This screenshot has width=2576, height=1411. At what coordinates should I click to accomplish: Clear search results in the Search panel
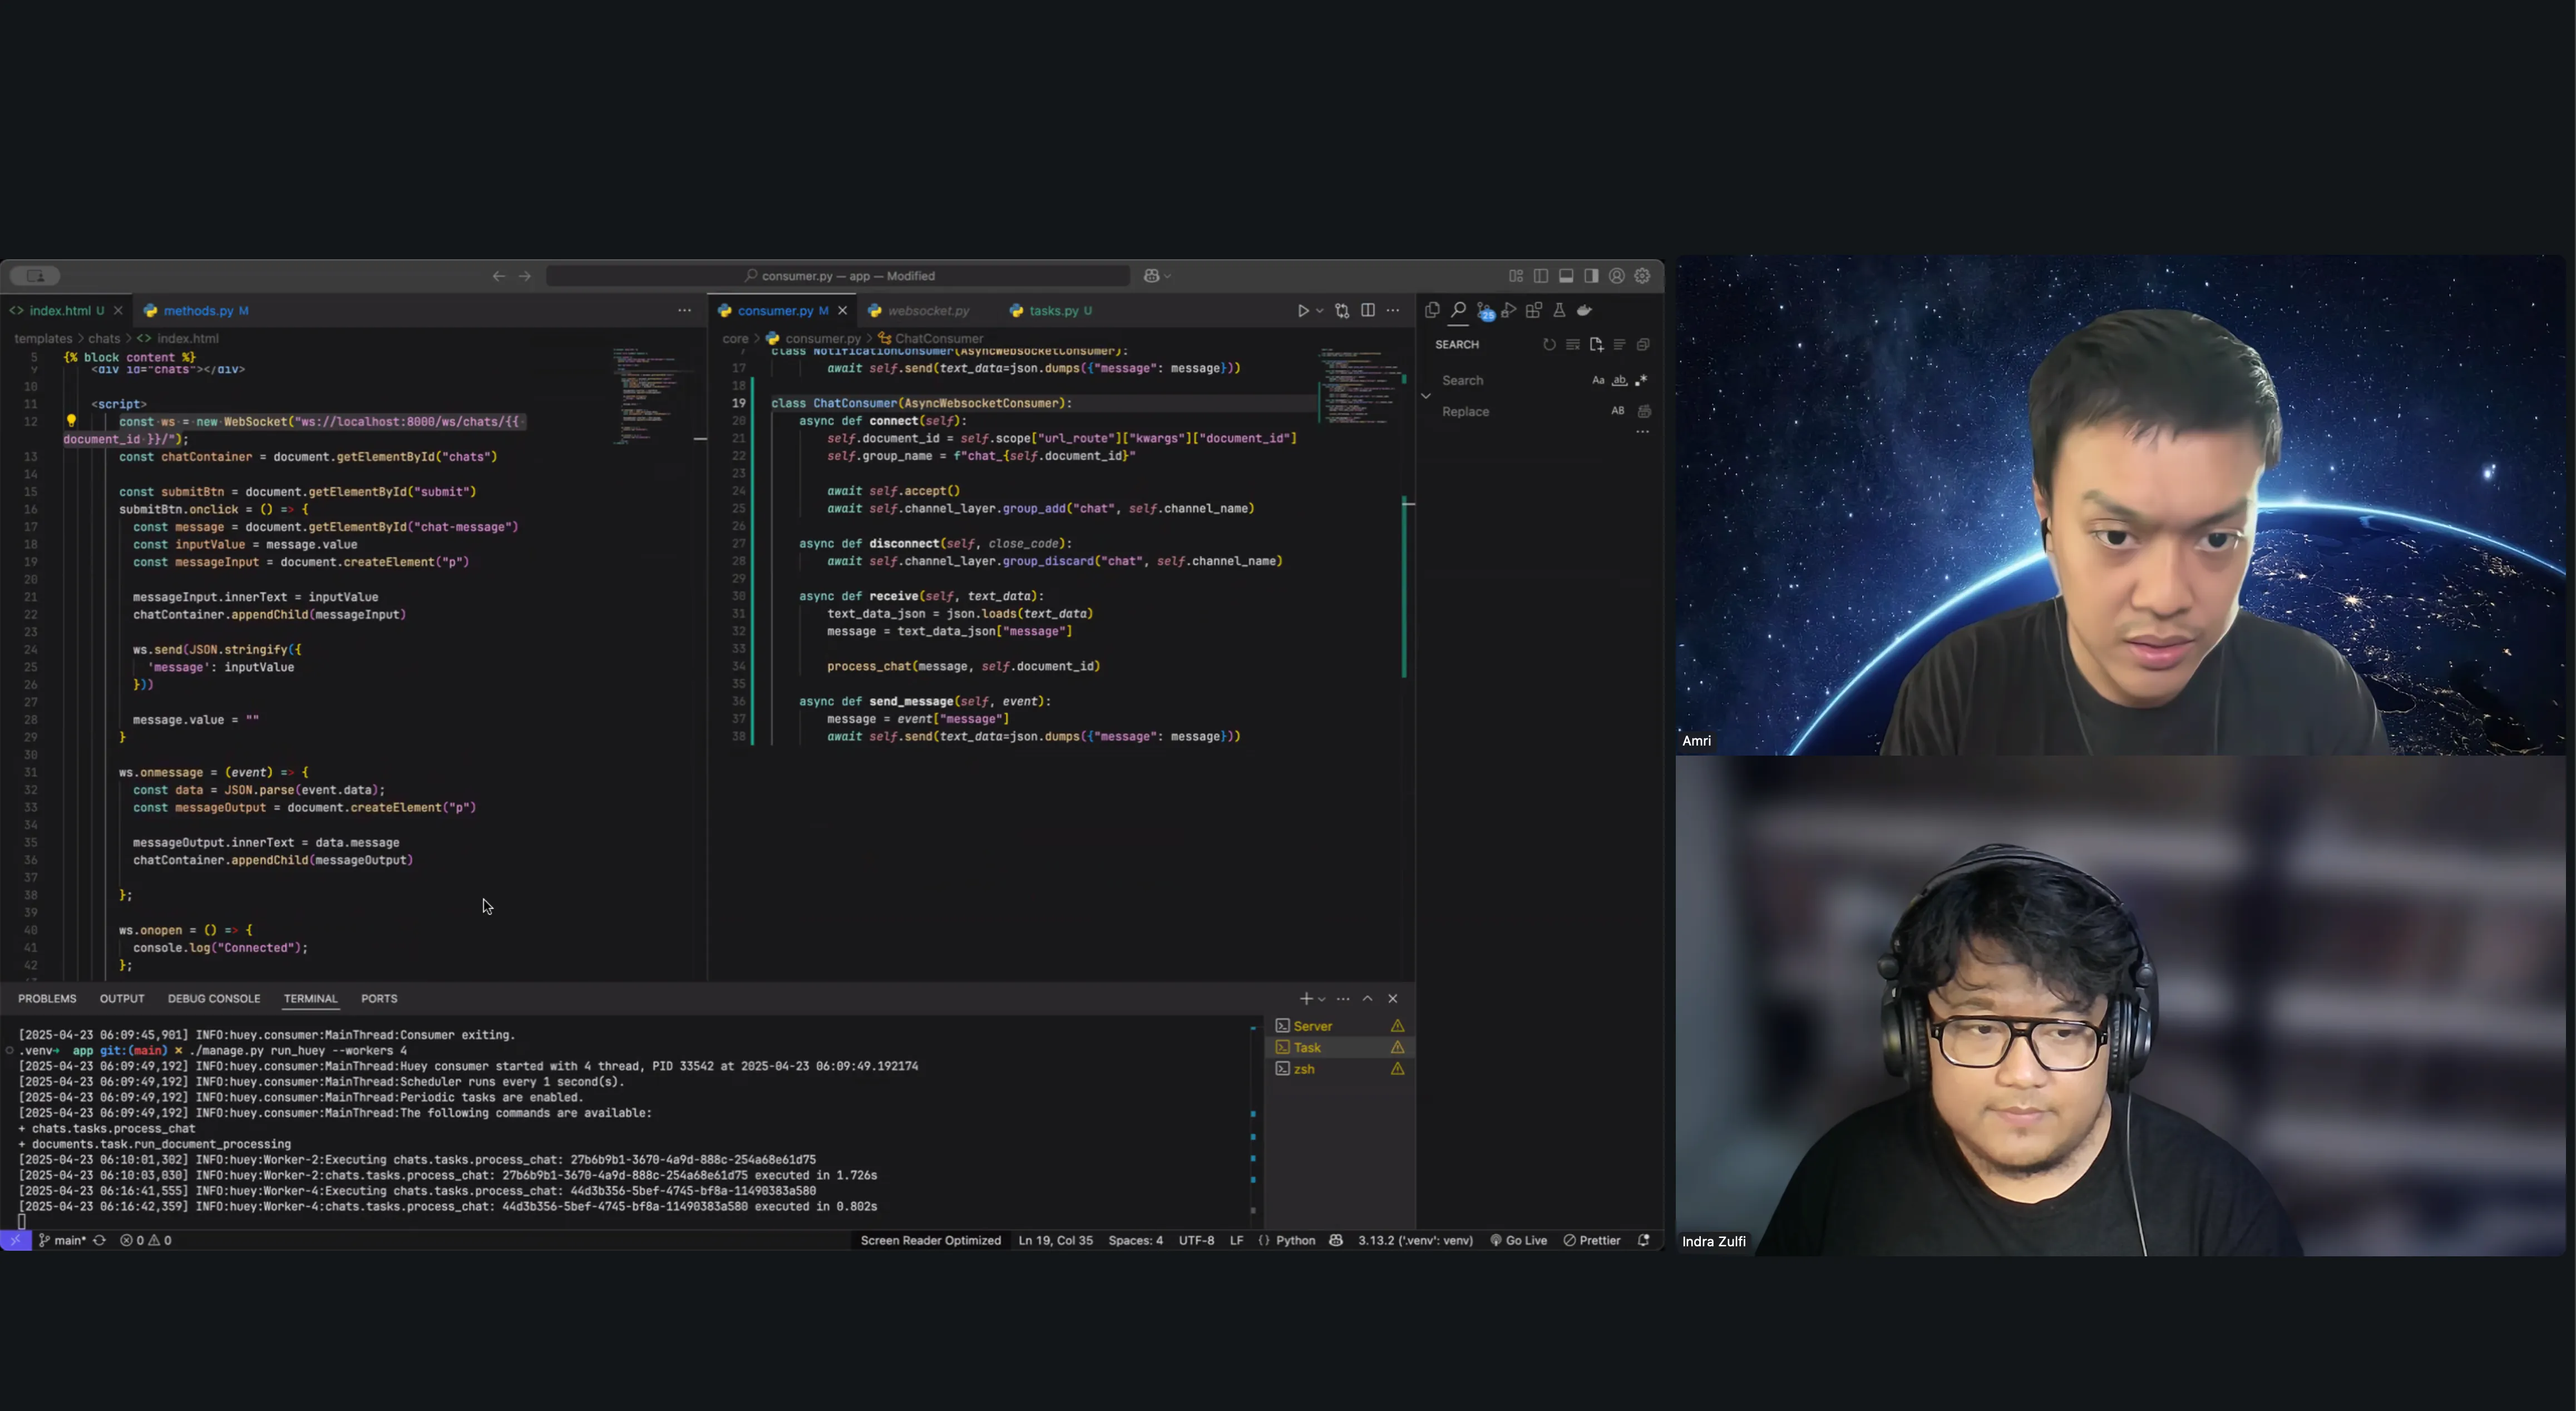[1573, 344]
